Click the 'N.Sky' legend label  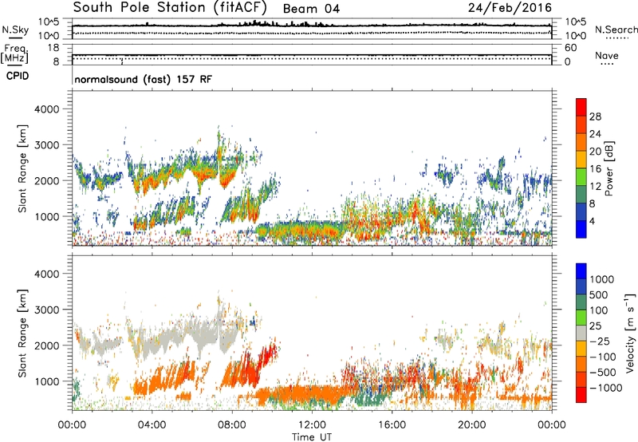click(x=15, y=30)
